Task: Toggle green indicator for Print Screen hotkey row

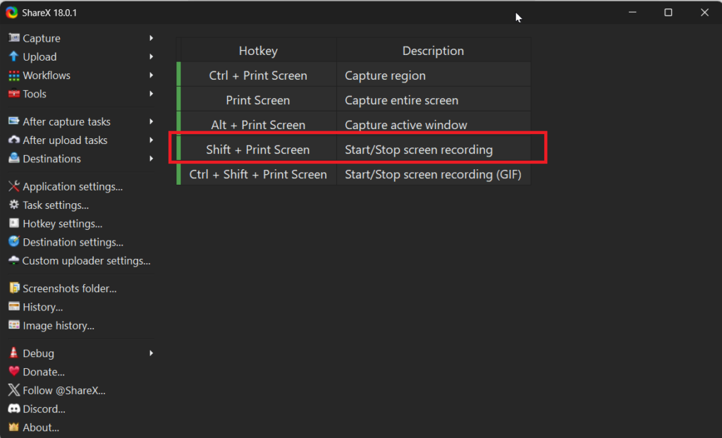Action: tap(179, 100)
